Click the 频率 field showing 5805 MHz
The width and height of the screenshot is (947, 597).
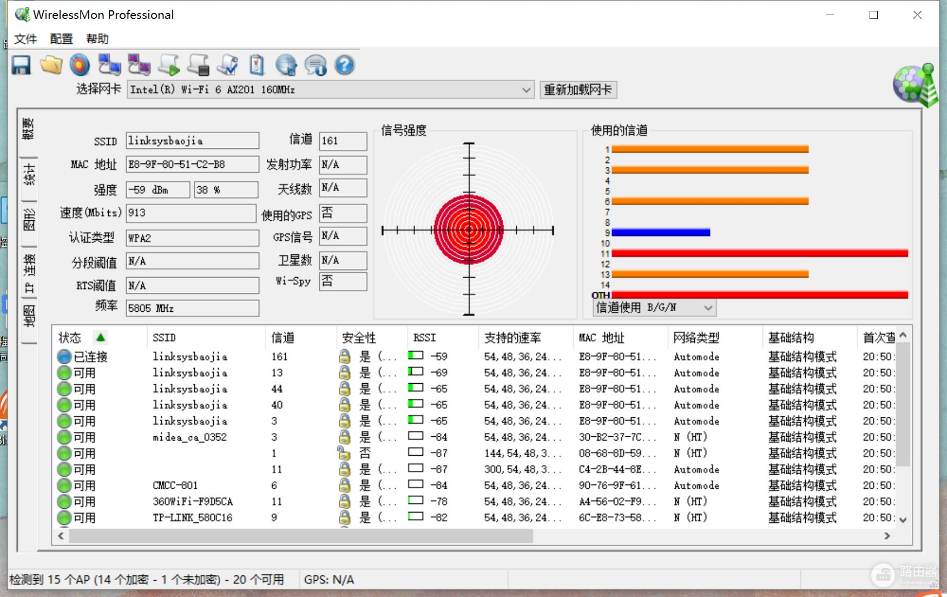[x=193, y=309]
